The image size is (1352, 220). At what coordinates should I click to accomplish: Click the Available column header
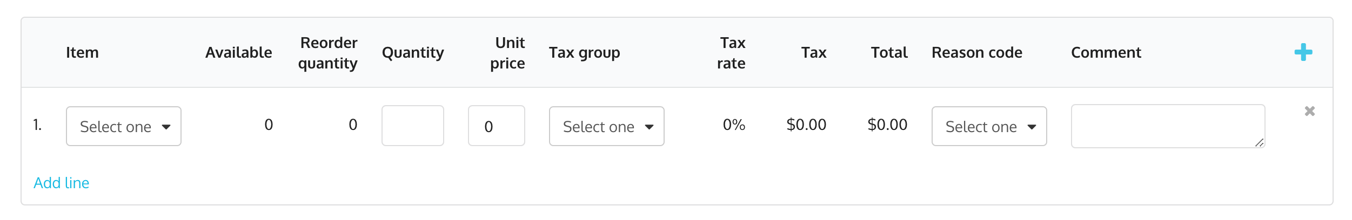(238, 53)
